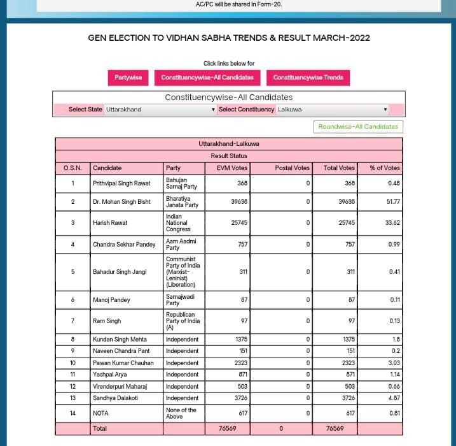Select the Harish Rawat candidate cell
Image resolution: width=456 pixels, height=446 pixels.
coord(110,223)
